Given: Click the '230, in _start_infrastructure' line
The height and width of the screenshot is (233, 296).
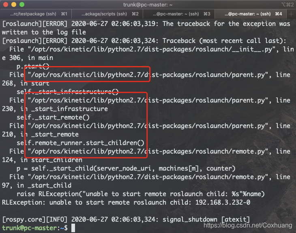Looking at the screenshot, I should (x=55, y=109).
